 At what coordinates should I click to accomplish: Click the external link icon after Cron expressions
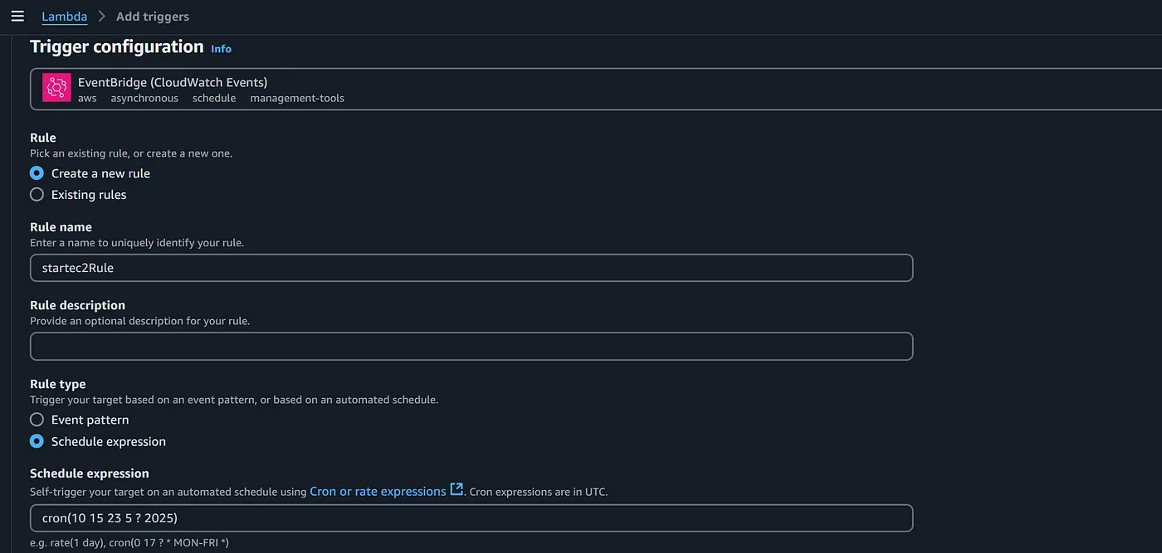point(456,490)
